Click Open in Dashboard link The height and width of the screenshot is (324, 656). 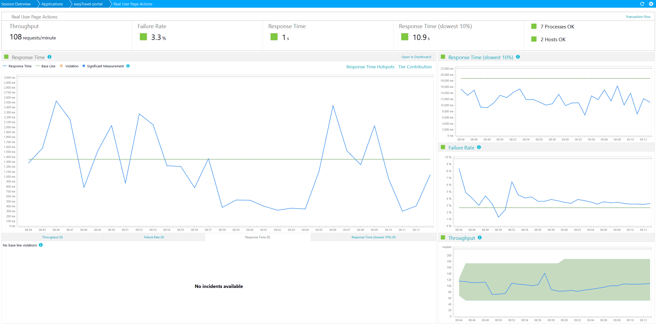416,57
